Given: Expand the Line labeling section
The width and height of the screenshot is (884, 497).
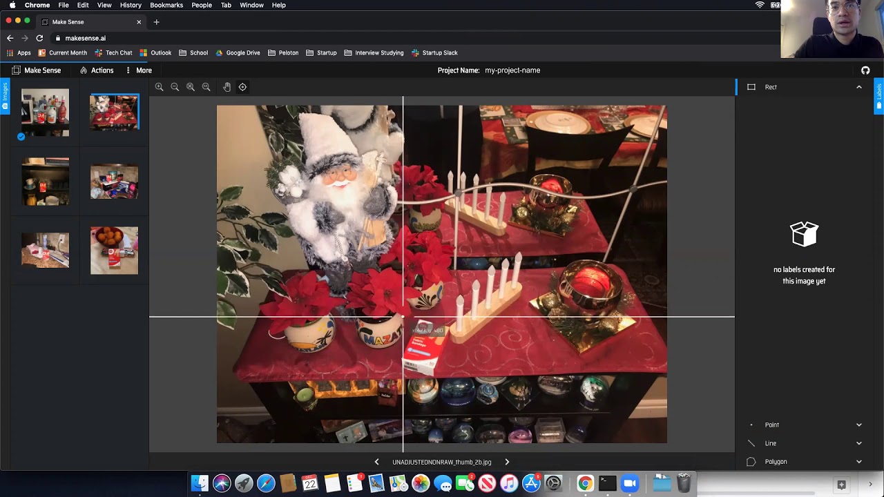Looking at the screenshot, I should coord(859,443).
